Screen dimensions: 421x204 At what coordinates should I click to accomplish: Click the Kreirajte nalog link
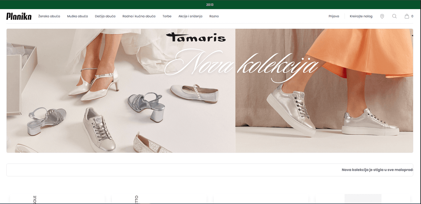point(361,16)
